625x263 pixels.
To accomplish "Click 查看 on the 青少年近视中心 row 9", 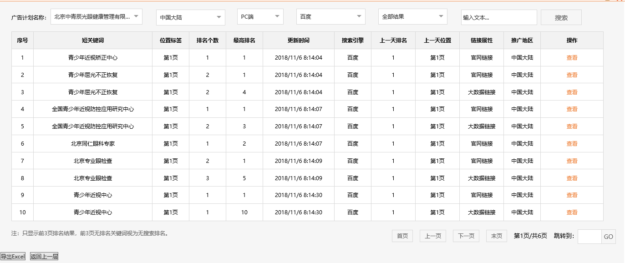I will (573, 195).
